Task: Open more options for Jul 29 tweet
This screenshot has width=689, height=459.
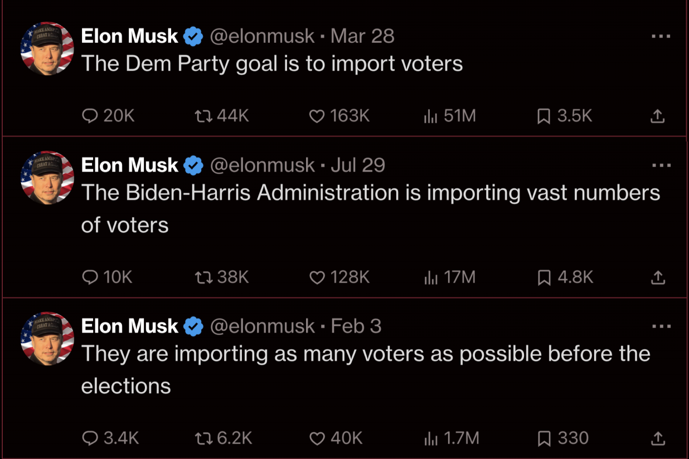Action: pyautogui.click(x=661, y=165)
